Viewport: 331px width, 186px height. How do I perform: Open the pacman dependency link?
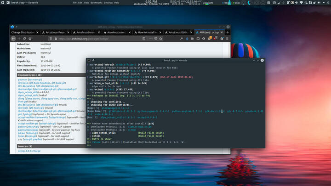[23, 79]
